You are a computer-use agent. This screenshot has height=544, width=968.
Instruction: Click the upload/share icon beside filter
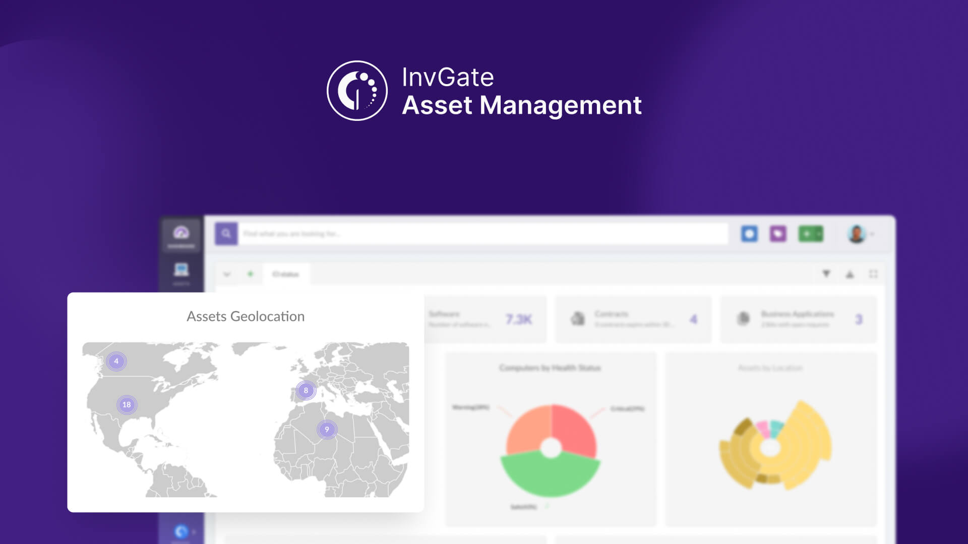coord(850,274)
